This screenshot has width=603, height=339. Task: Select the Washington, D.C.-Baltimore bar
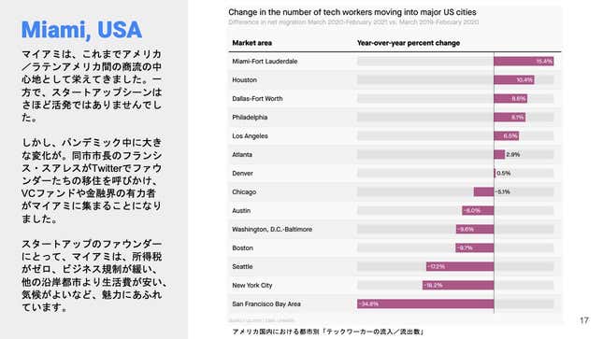tap(475, 229)
